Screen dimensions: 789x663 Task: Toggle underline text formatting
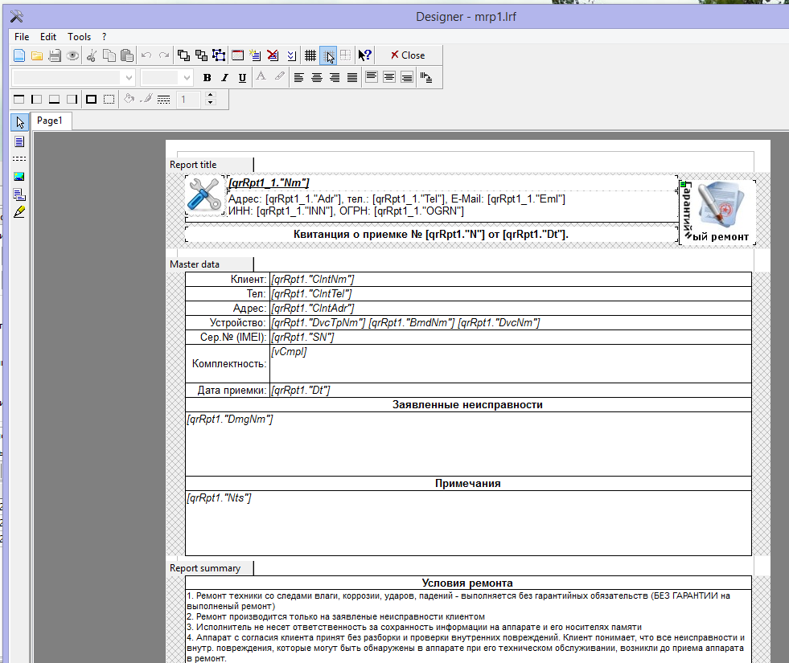pos(242,77)
